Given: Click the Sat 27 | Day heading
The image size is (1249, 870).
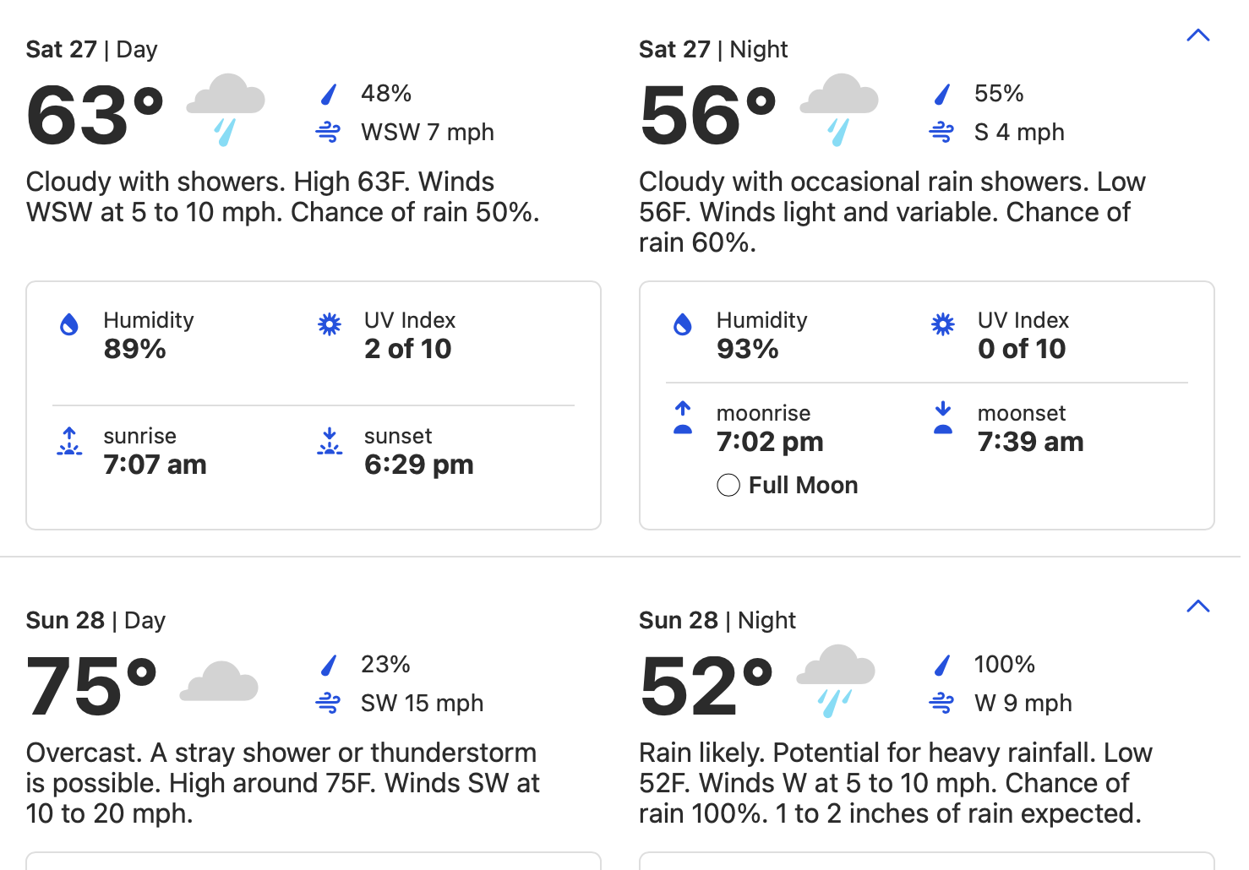Looking at the screenshot, I should pyautogui.click(x=91, y=50).
